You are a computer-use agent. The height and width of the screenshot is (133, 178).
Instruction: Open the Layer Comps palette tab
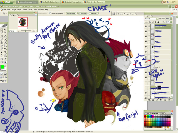130,14
